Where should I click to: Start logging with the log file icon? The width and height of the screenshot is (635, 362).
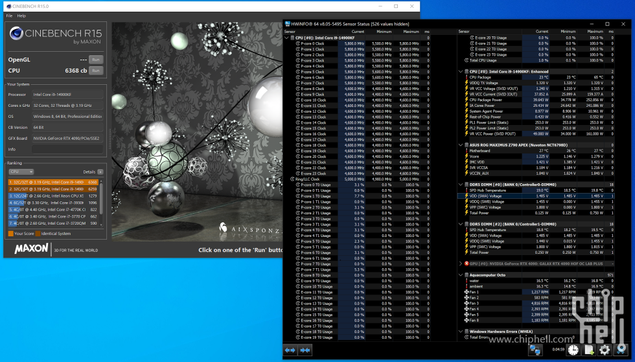coord(589,350)
